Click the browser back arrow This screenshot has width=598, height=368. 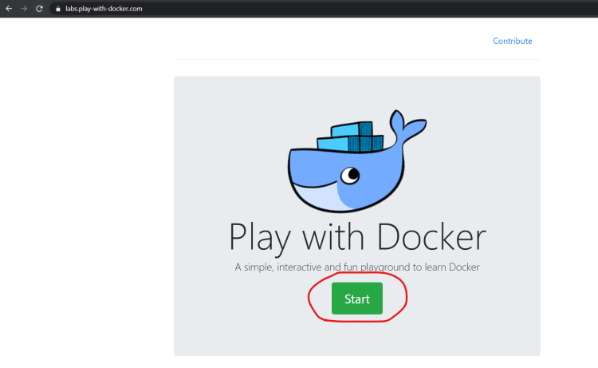pyautogui.click(x=9, y=9)
